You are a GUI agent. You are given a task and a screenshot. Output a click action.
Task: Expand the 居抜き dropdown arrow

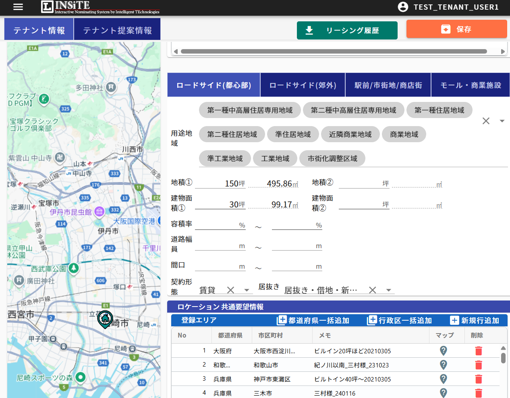click(x=388, y=290)
